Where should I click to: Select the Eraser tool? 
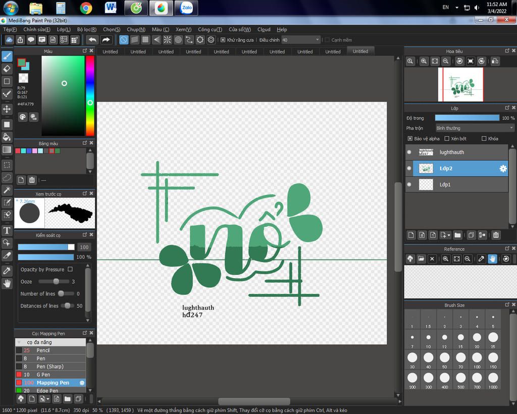tap(7, 69)
